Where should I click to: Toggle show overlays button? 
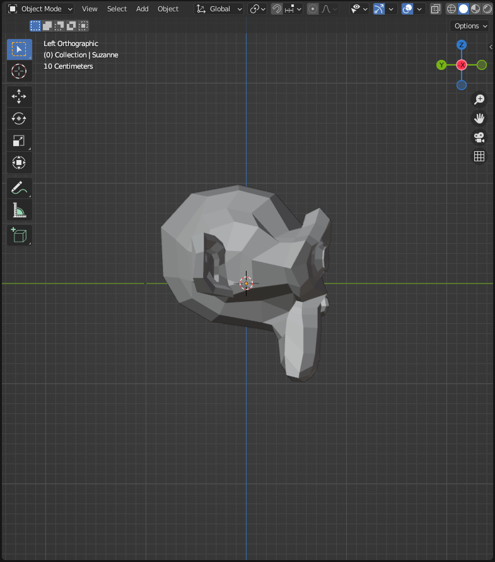[407, 9]
